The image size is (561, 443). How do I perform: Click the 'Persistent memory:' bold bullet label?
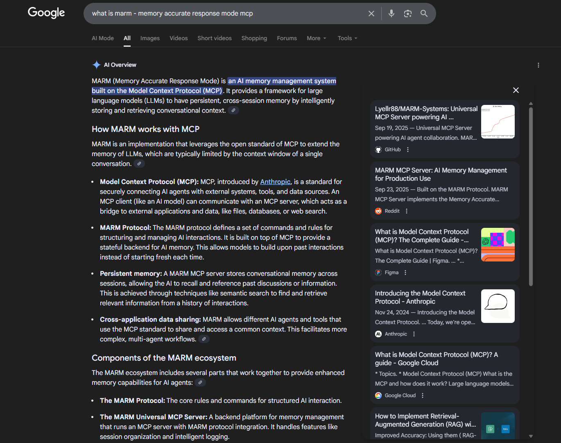click(x=131, y=273)
